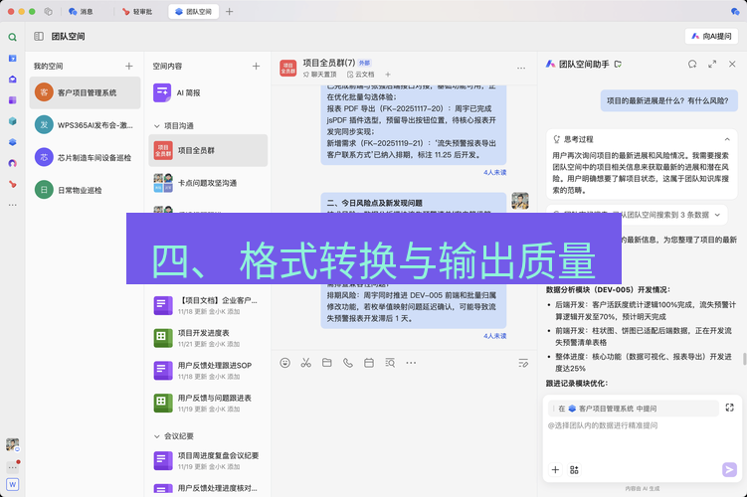The image size is (747, 497).
Task: Select 客户项目管理系统 space
Action: [86, 92]
